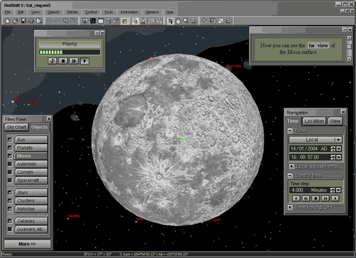The height and width of the screenshot is (258, 356).
Task: Click the Open file toolbar icon
Action: point(15,21)
